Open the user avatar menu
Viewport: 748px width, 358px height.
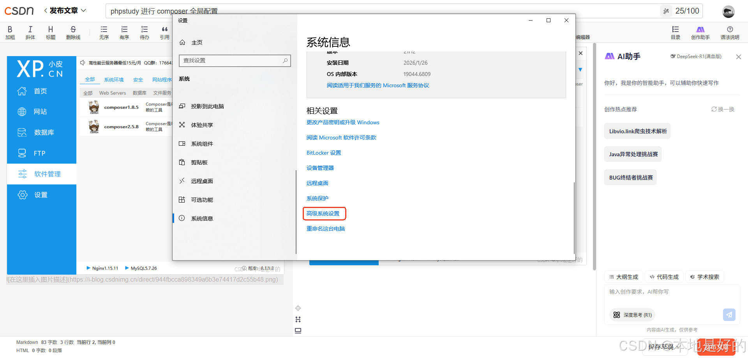(728, 11)
